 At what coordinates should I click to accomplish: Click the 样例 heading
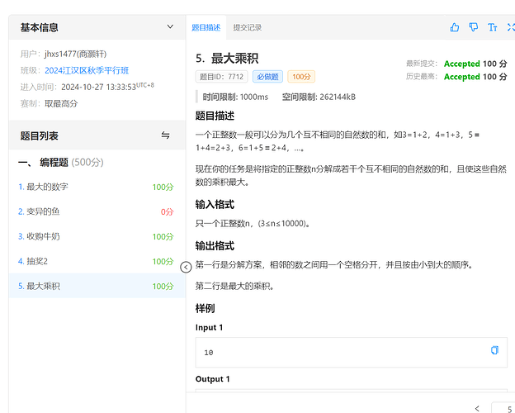205,308
